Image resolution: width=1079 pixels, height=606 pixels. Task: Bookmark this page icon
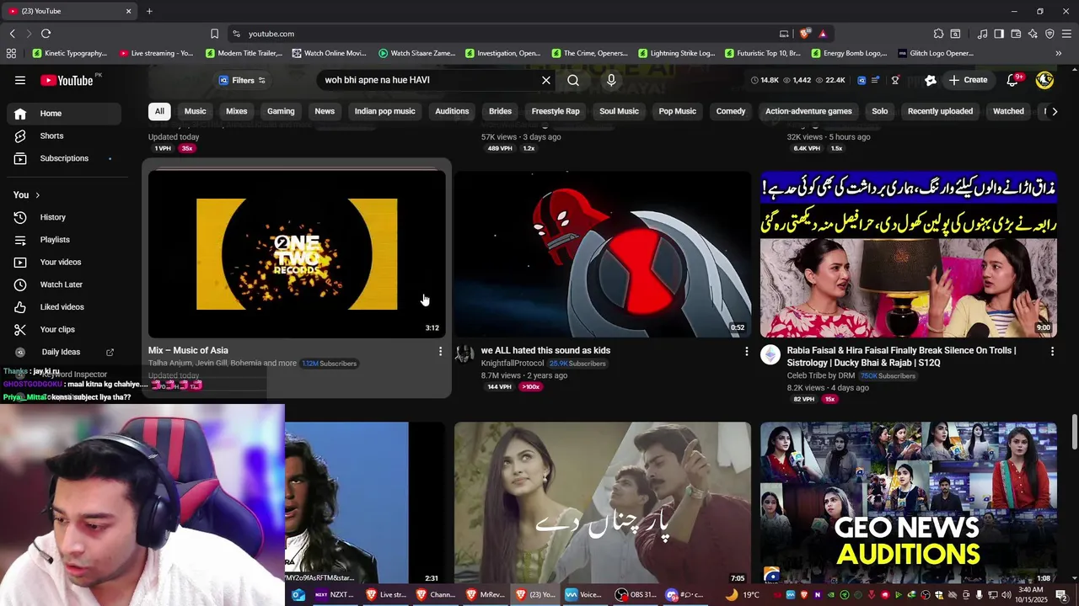pyautogui.click(x=214, y=34)
